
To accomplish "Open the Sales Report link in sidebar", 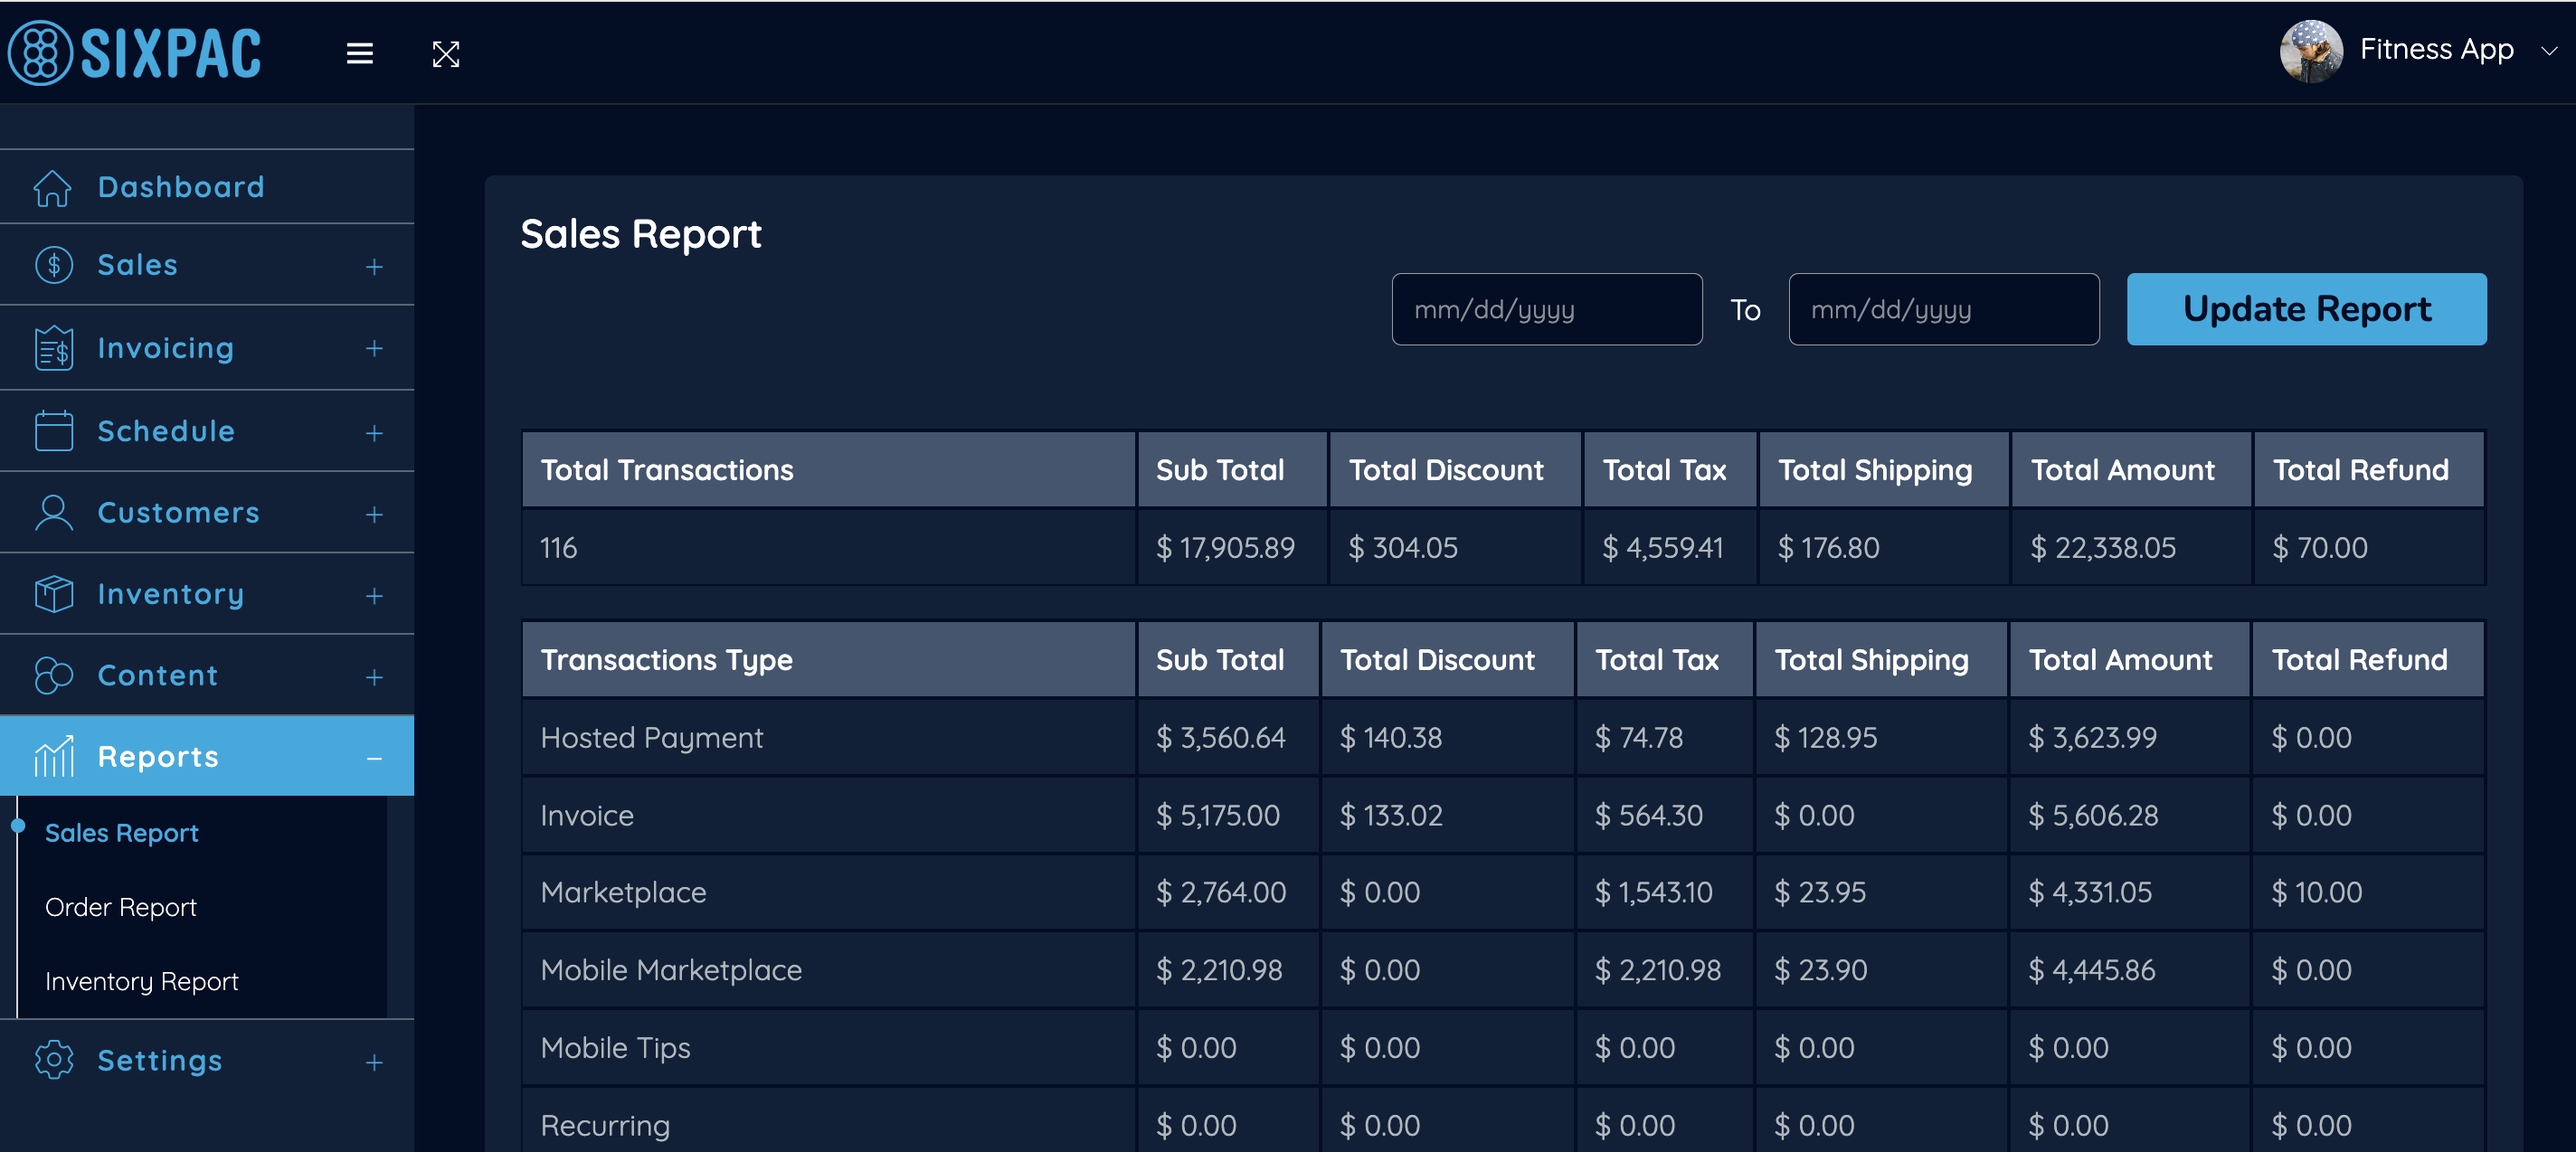I will point(122,831).
